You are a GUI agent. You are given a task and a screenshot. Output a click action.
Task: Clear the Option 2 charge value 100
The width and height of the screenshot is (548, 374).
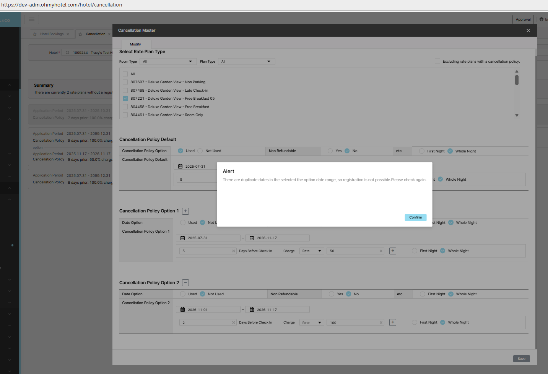tap(381, 323)
